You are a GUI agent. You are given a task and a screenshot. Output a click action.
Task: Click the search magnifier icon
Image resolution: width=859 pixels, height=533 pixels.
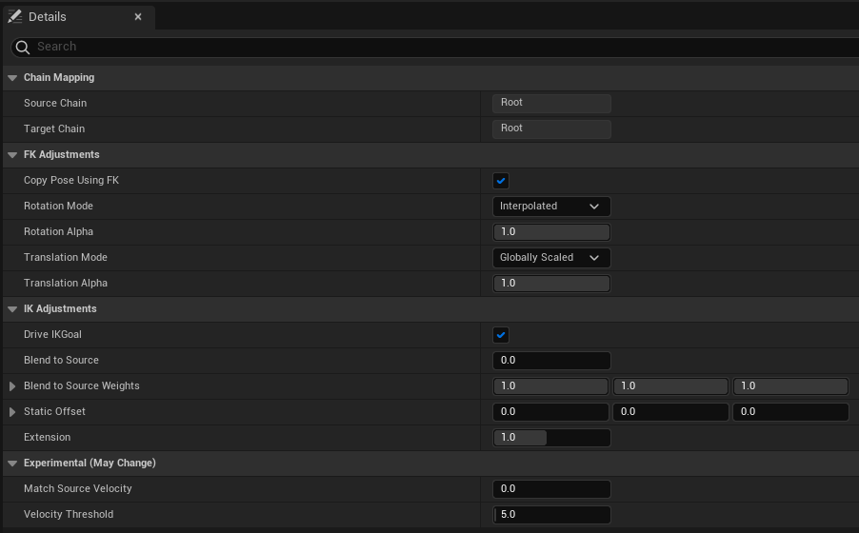[x=23, y=47]
